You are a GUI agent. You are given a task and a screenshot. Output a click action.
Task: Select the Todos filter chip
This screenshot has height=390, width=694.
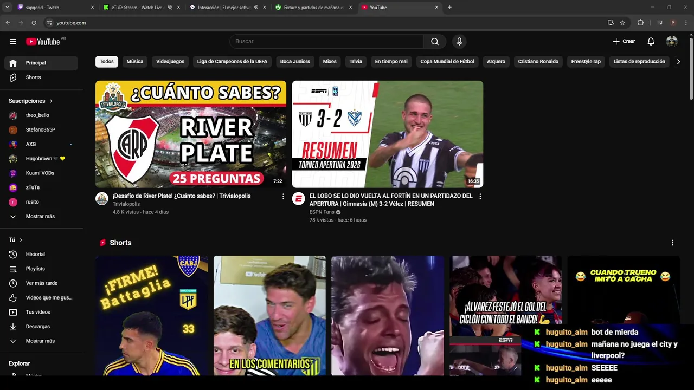coord(107,62)
